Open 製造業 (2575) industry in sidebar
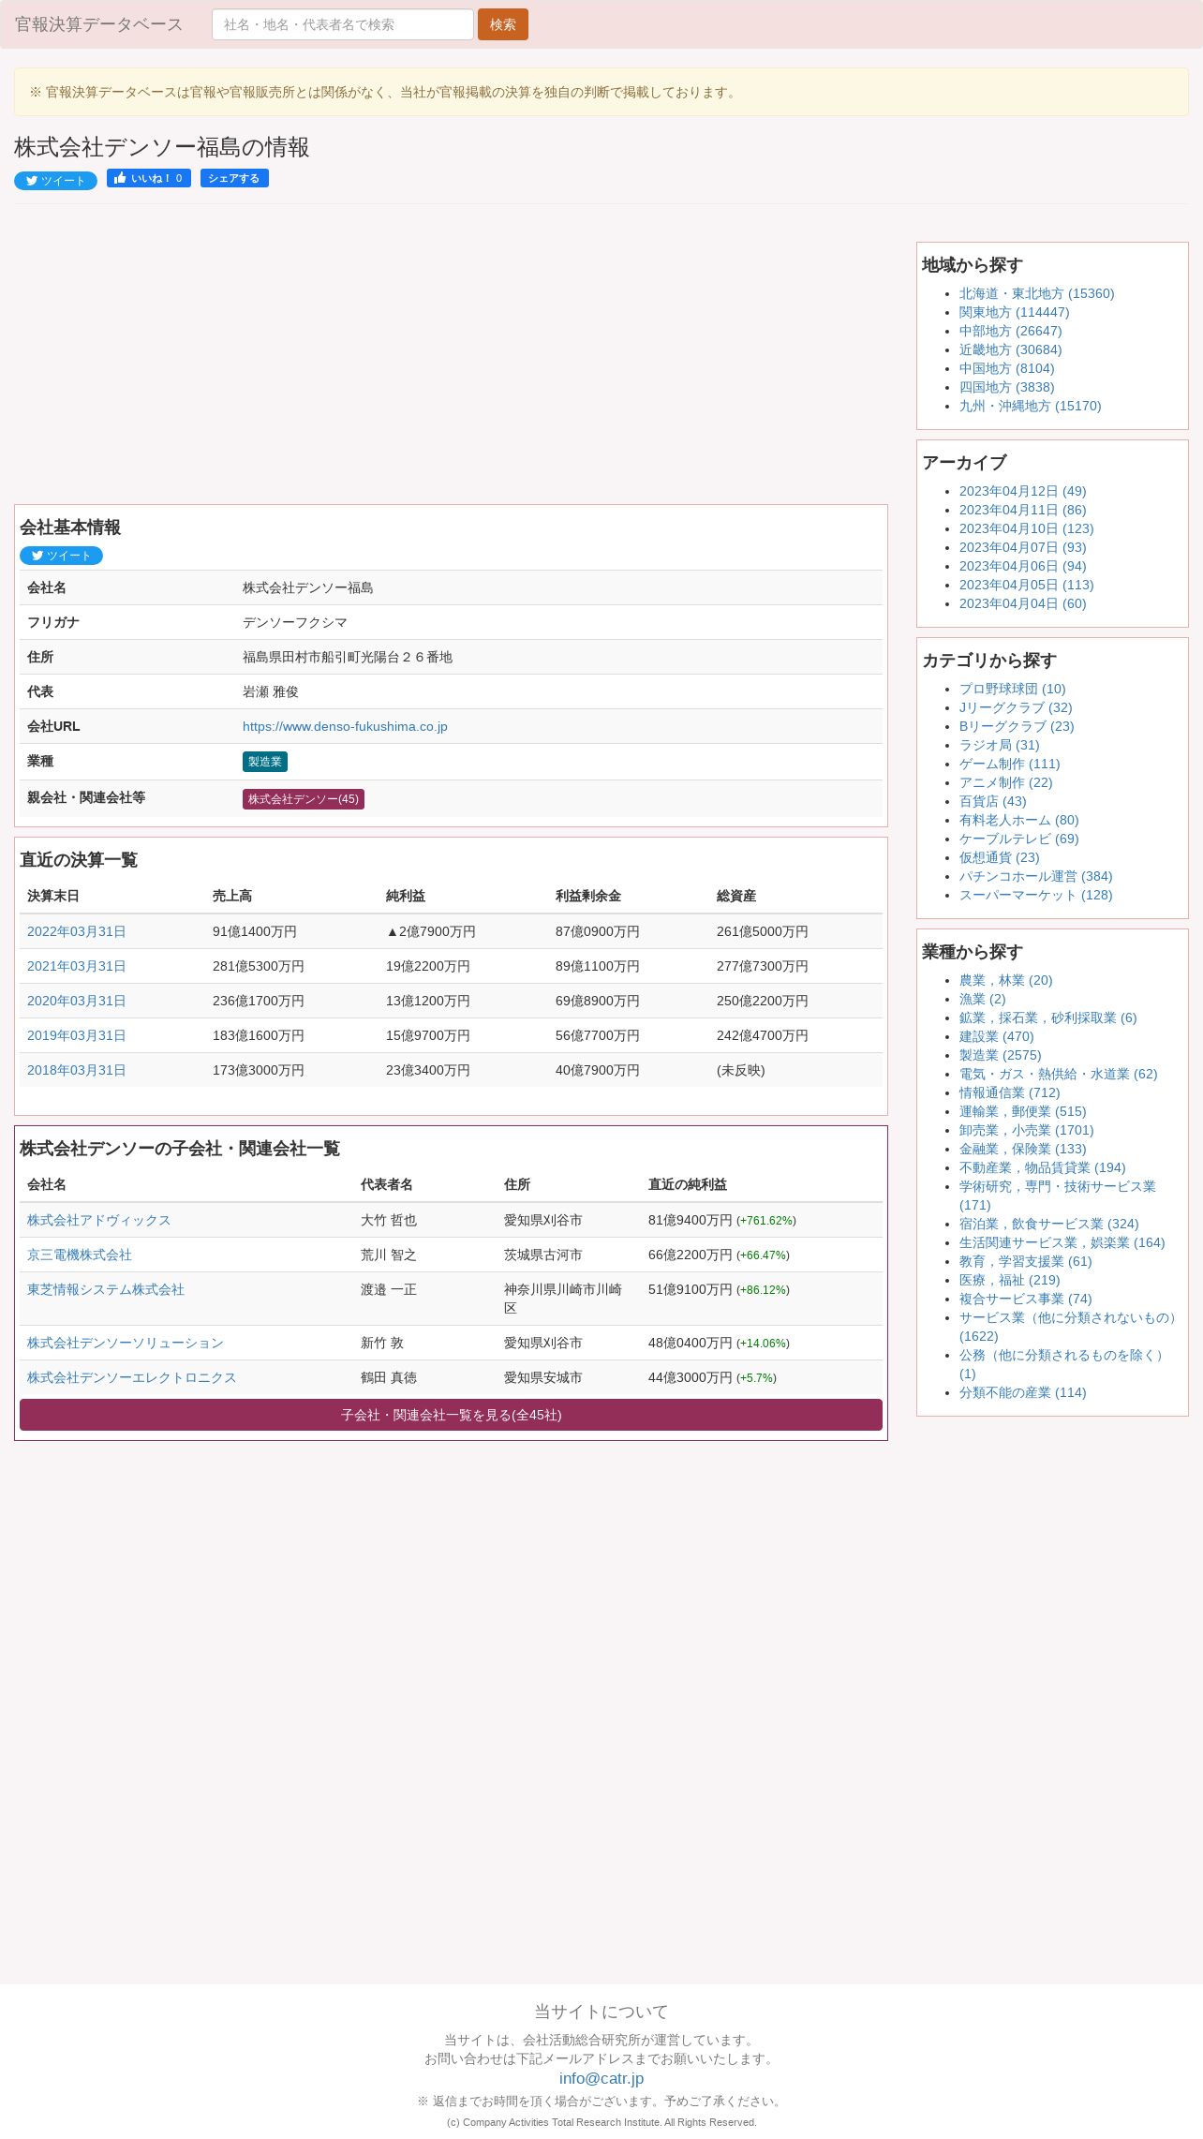Screen dimensions: 1203x2139 1000,1055
